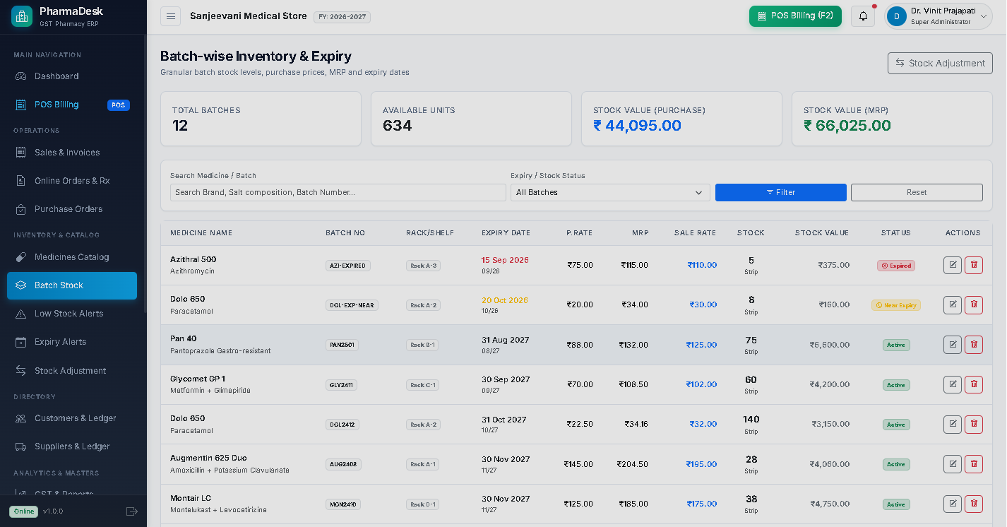Edit the Augmentin 625 Duo batch
This screenshot has width=1007, height=527.
pos(953,464)
